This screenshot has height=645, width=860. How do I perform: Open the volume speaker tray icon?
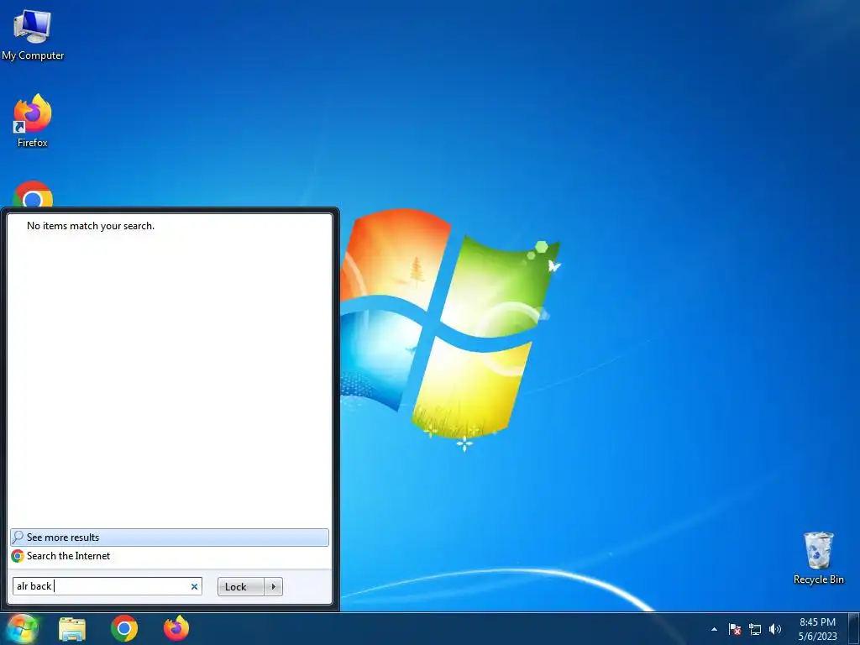(x=775, y=629)
